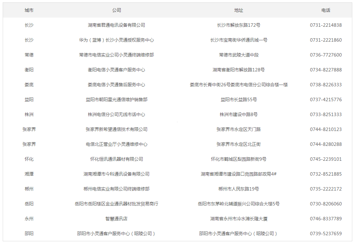This screenshot has width=356, height=244.
Task: Click address 长沙市解放东路172号
Action: (x=239, y=25)
